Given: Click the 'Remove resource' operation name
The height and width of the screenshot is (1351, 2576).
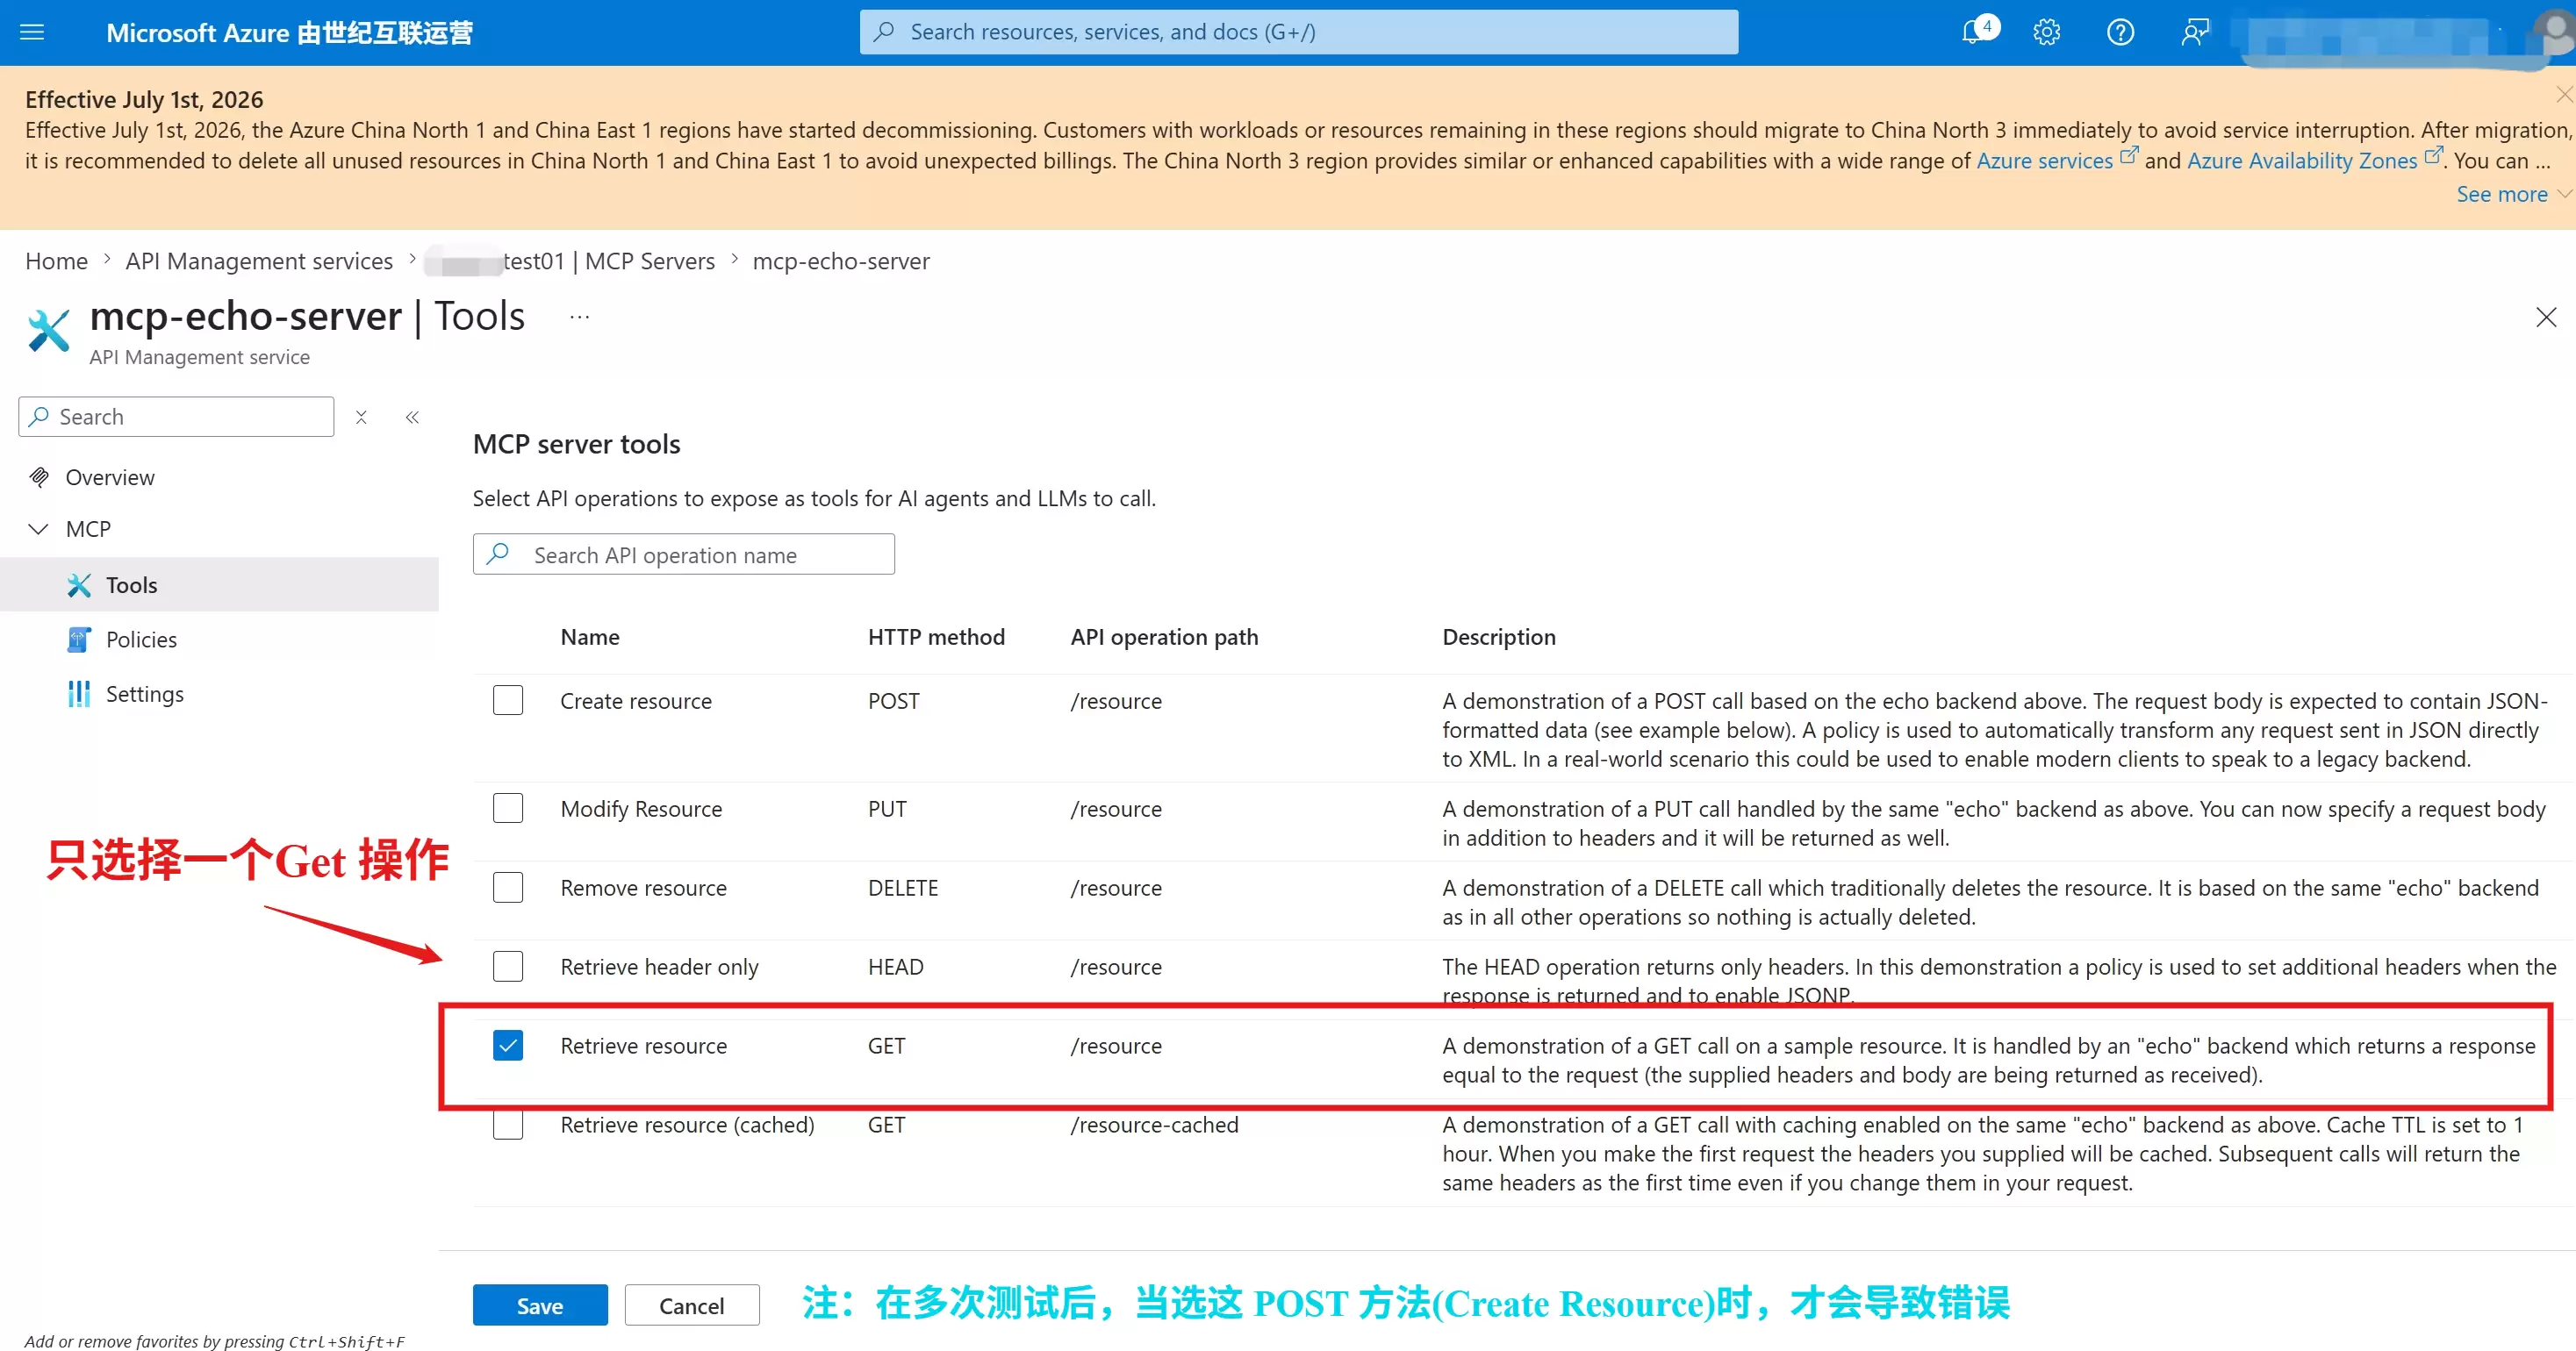Looking at the screenshot, I should click(644, 887).
